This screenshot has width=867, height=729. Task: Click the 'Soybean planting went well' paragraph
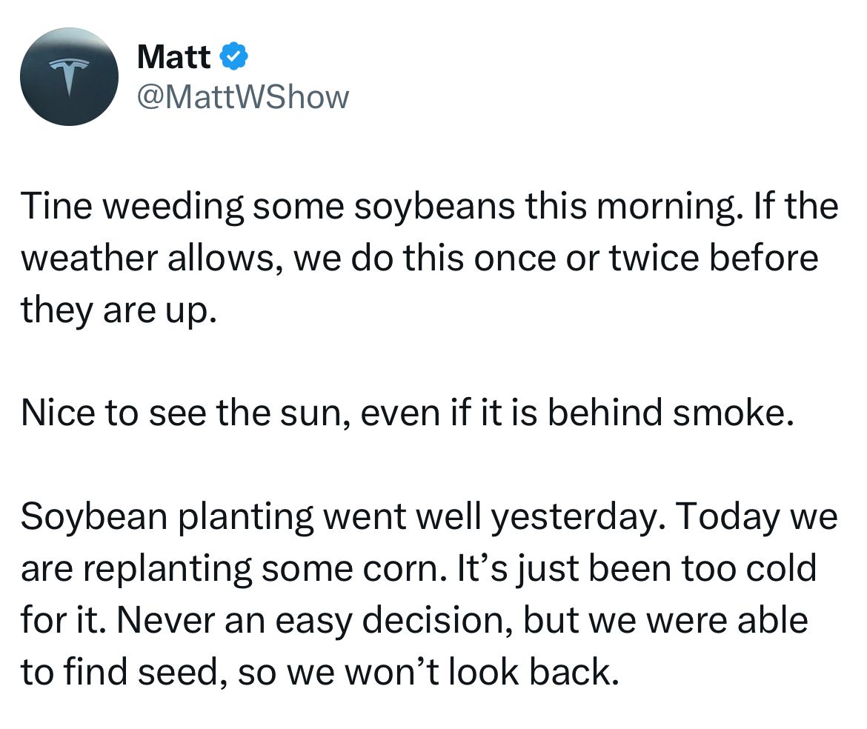pyautogui.click(x=430, y=594)
